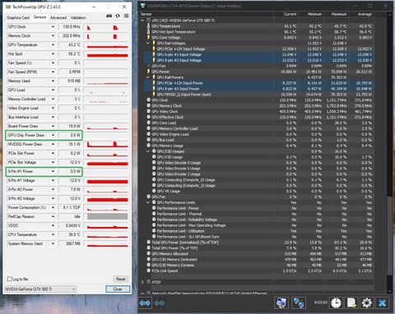Open Board Power Draw dropdown arrow
395x314 pixels.
[x=53, y=126]
